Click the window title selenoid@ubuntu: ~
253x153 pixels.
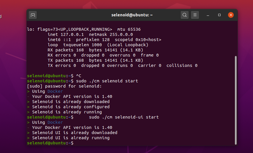pos(132,15)
